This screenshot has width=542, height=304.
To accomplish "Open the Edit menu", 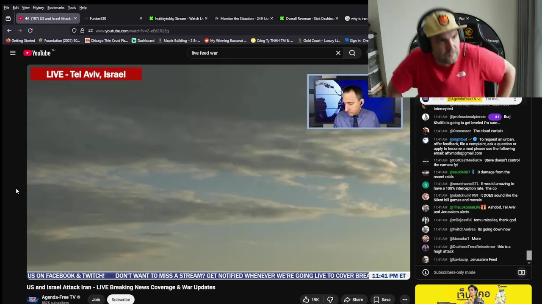I will click(x=16, y=8).
